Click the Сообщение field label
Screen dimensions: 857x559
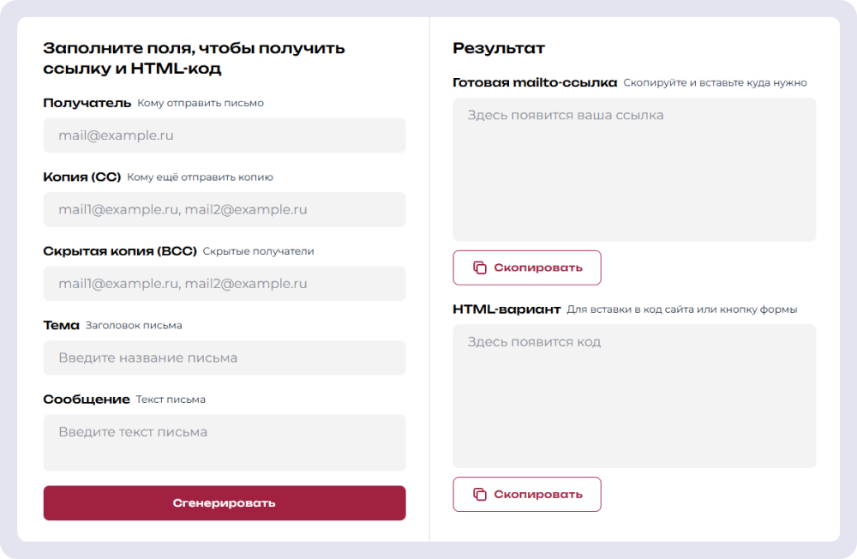pos(87,400)
